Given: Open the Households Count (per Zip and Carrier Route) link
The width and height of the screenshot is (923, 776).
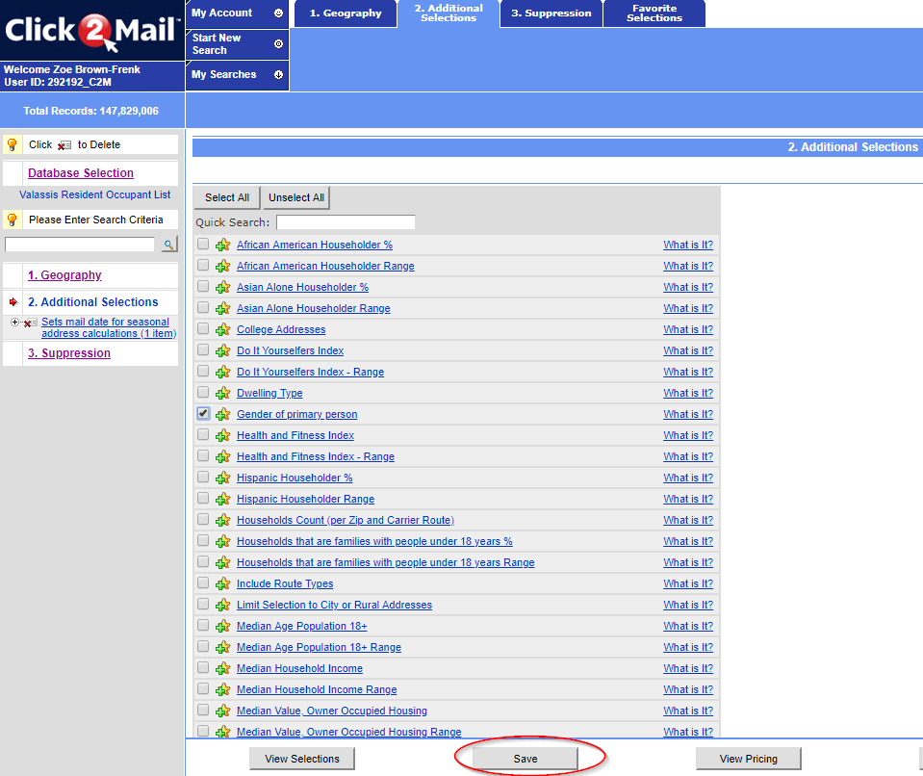Looking at the screenshot, I should point(346,521).
